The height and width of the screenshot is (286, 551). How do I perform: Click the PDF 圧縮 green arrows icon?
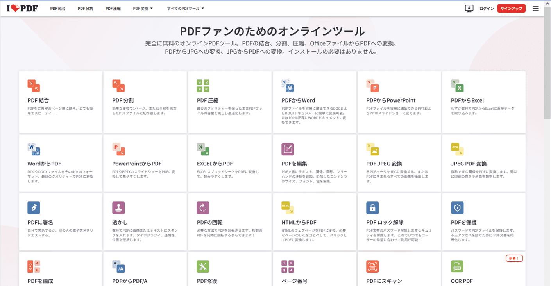(x=203, y=86)
